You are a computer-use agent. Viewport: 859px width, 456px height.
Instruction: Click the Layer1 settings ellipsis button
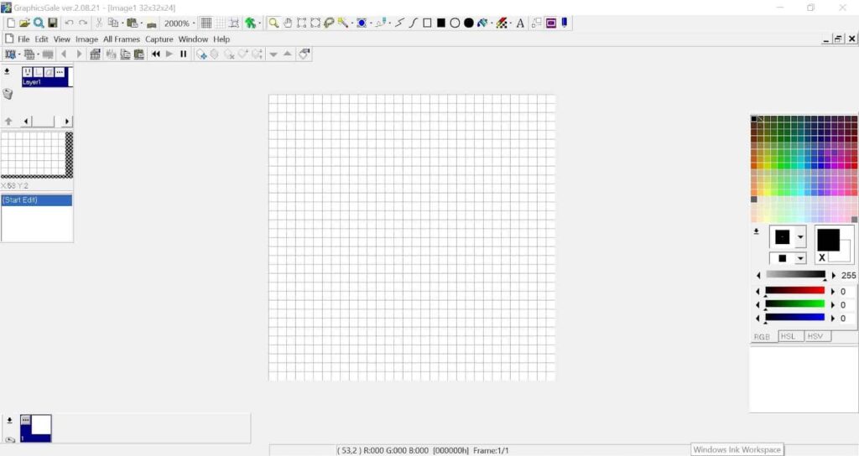pyautogui.click(x=60, y=72)
